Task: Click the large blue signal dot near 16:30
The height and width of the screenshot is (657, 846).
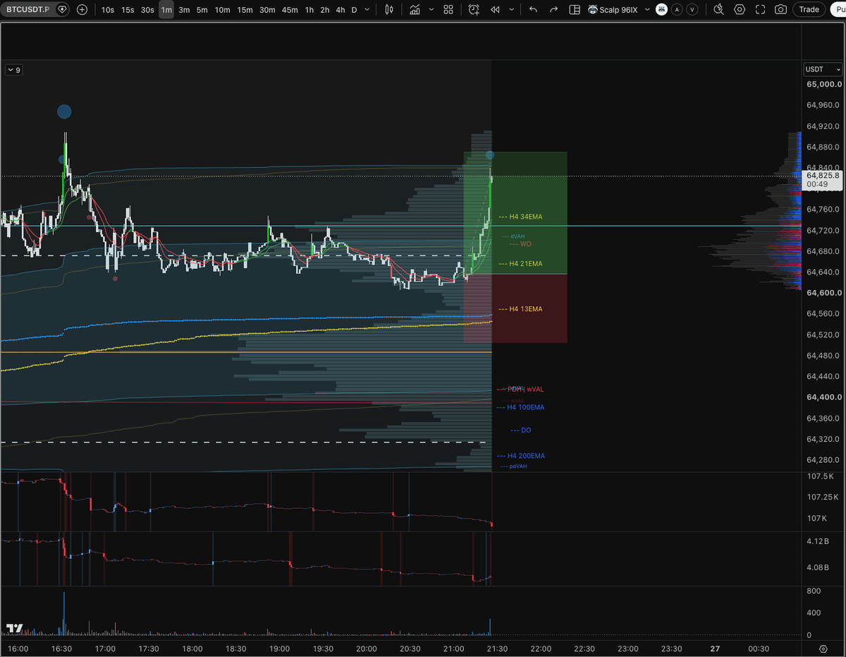Action: (64, 111)
